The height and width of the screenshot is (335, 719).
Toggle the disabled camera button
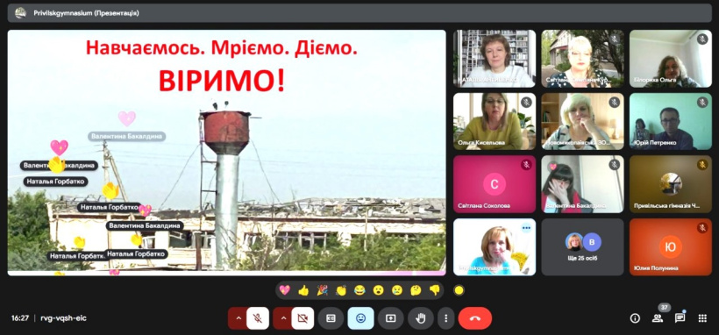[x=303, y=318]
